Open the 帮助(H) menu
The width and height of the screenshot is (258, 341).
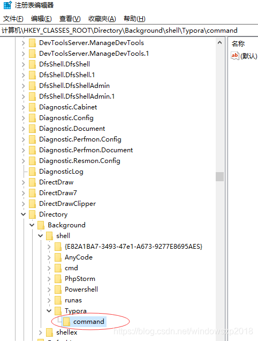pyautogui.click(x=134, y=19)
